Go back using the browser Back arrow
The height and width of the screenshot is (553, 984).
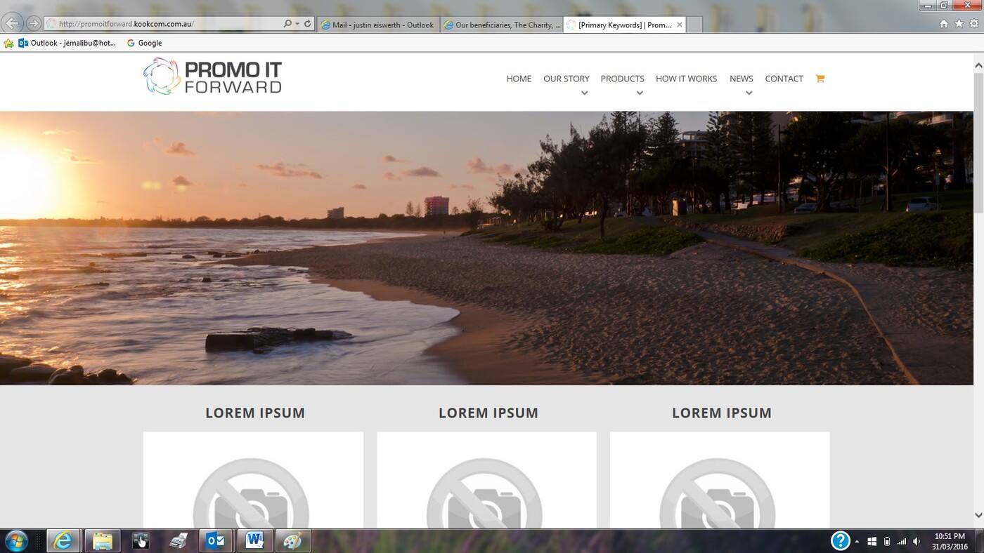pyautogui.click(x=13, y=23)
